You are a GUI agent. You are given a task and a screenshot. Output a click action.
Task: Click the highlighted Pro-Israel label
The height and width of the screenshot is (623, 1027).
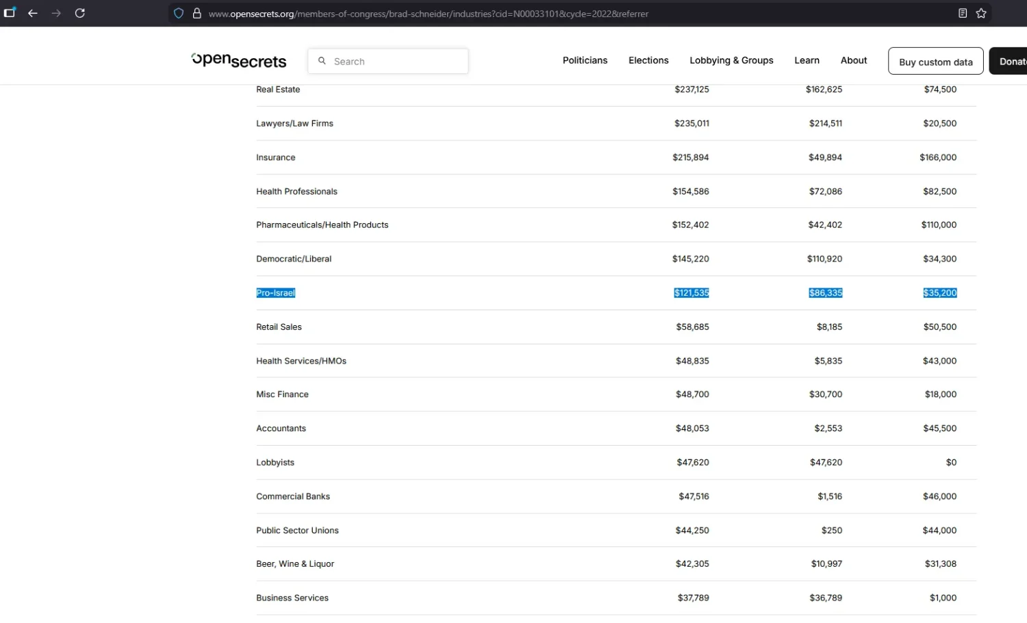pyautogui.click(x=275, y=293)
